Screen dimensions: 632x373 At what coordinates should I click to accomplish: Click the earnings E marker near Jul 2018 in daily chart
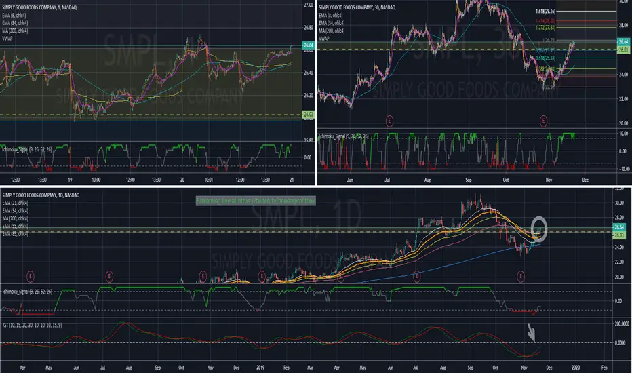[x=109, y=276]
